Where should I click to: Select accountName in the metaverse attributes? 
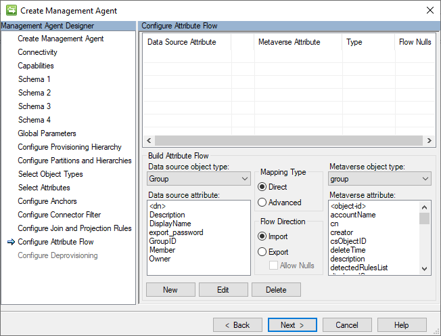tap(353, 215)
